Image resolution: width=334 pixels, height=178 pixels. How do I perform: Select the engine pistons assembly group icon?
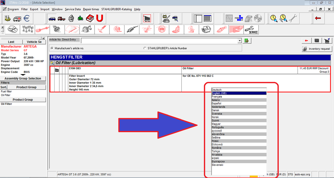point(27,30)
